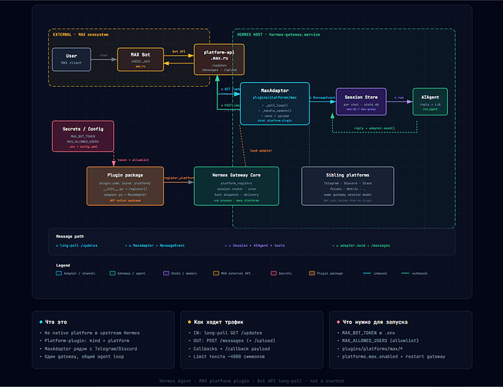Click the 'token + allowlist' arrow label
The width and height of the screenshot is (503, 387).
pyautogui.click(x=133, y=159)
